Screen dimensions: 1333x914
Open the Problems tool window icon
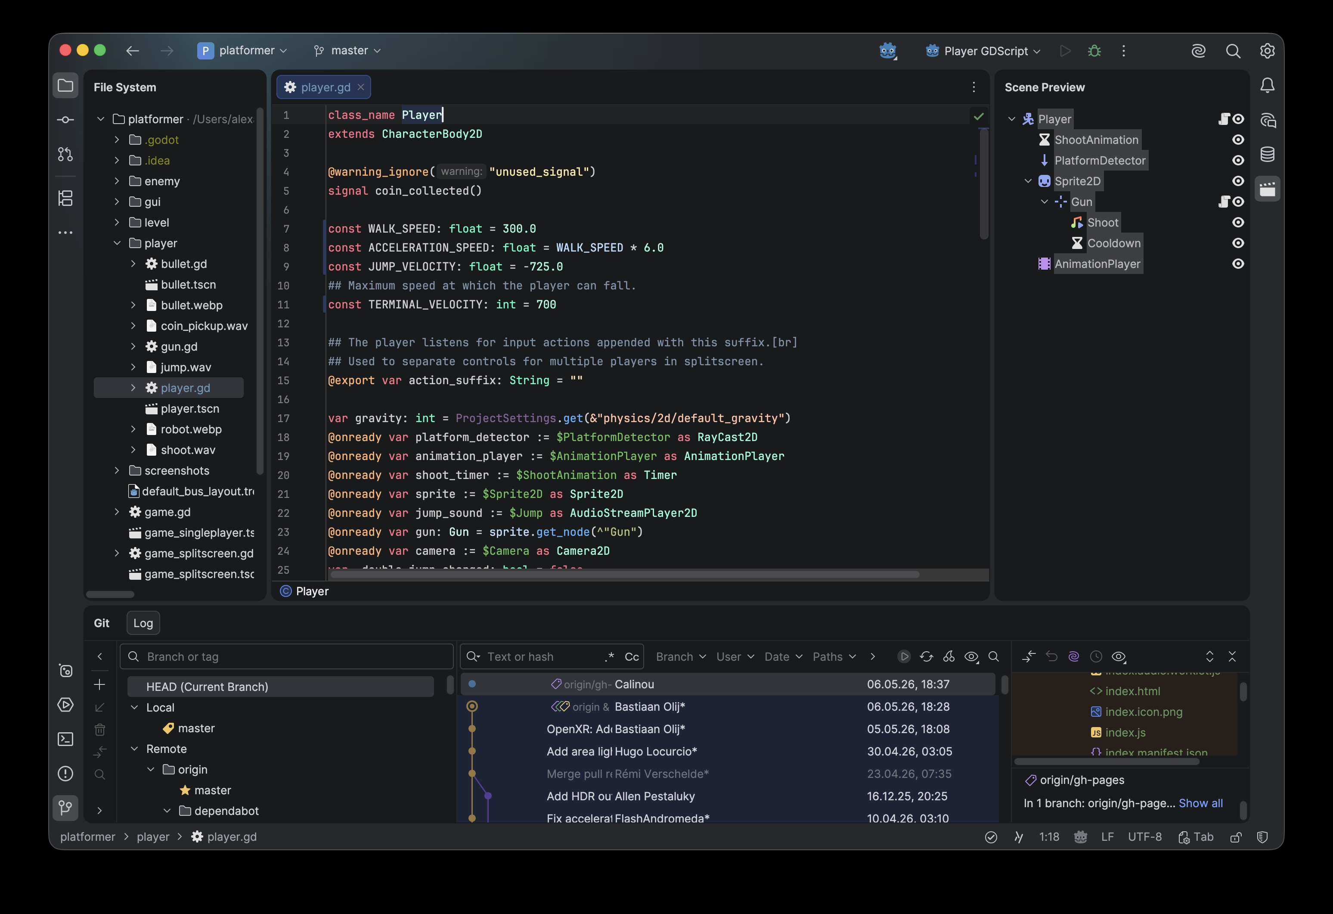65,774
